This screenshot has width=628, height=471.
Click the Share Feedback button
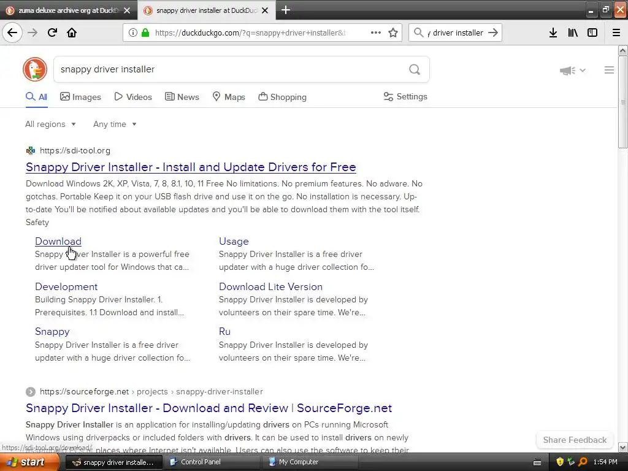click(575, 440)
